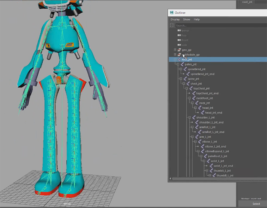267x208 pixels.
Task: Select the wrist_L_jnt_end row label
Action: click(x=223, y=166)
